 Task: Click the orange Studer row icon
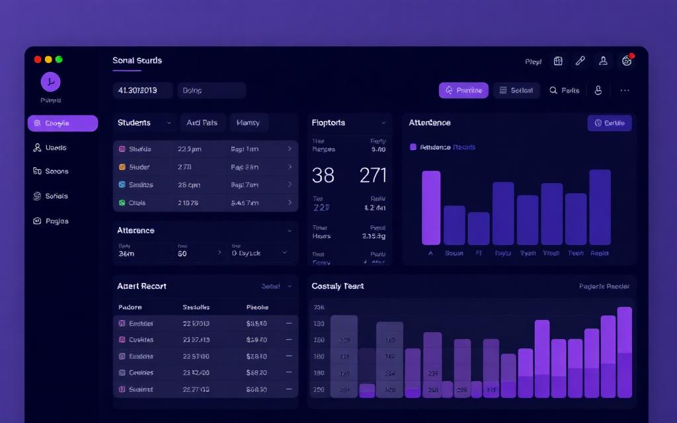coord(122,167)
